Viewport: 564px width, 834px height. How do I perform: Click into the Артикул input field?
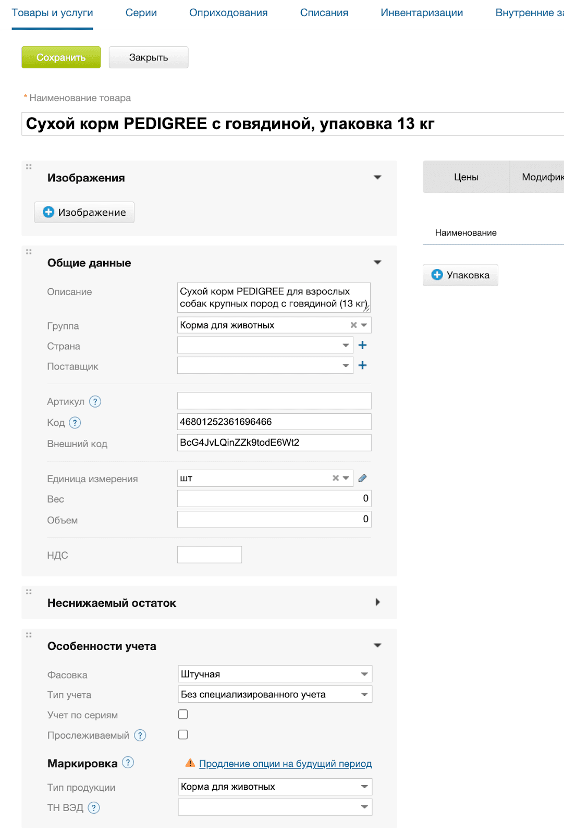tap(274, 401)
